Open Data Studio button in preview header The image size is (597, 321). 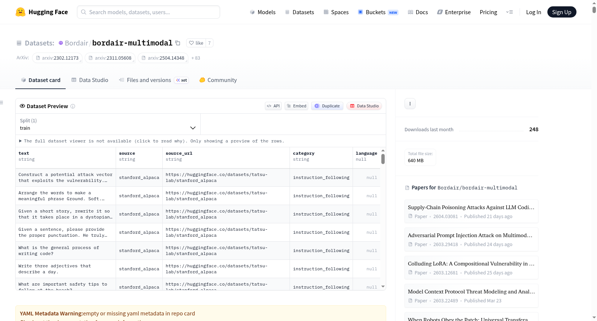pos(364,106)
